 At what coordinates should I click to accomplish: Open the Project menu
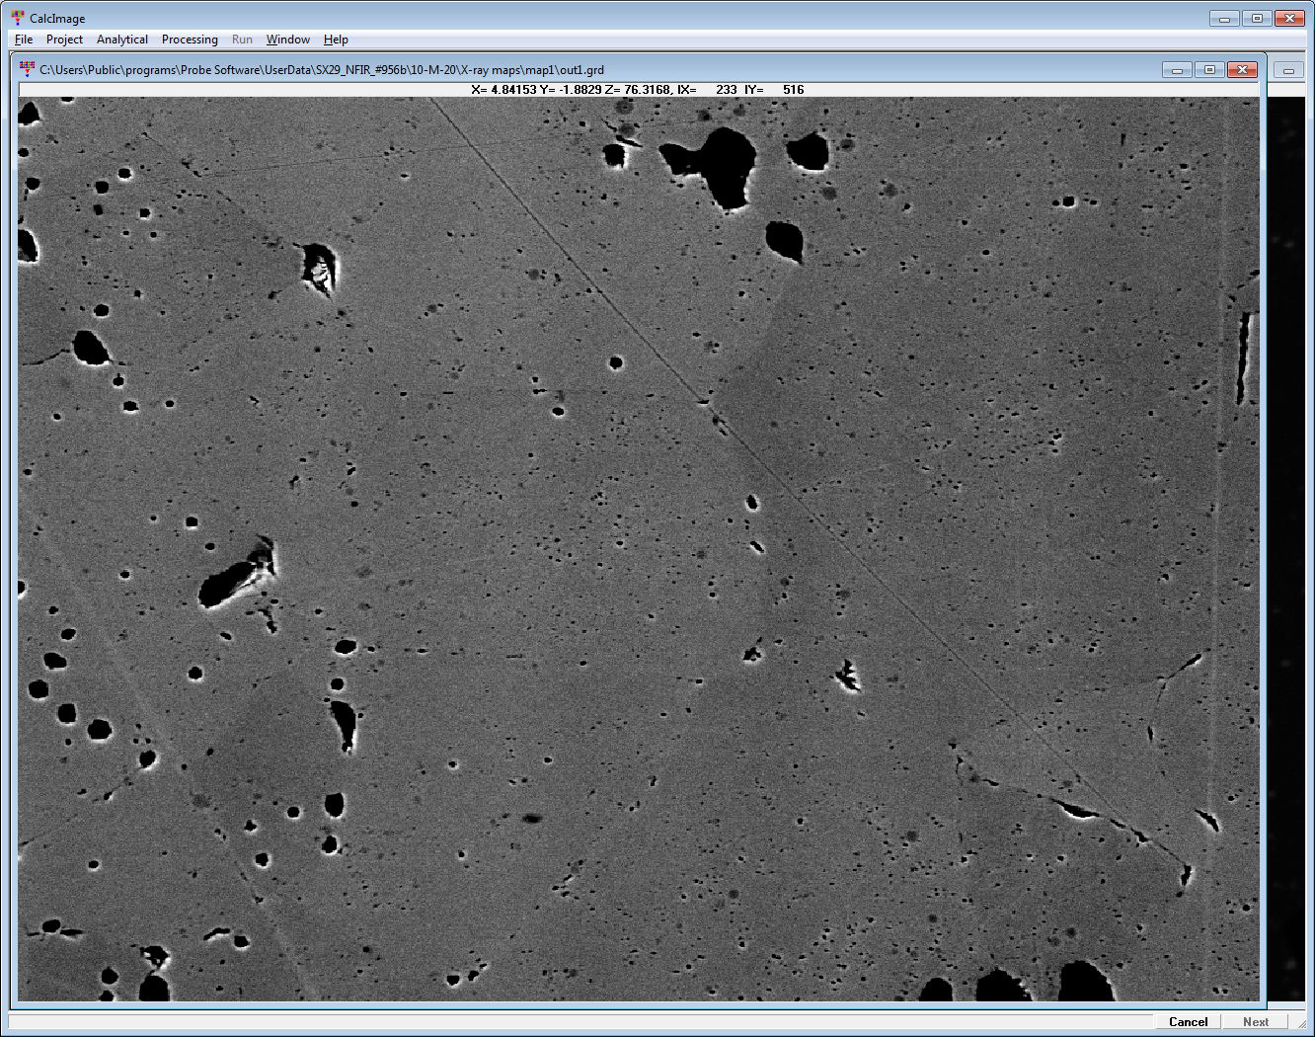click(64, 40)
